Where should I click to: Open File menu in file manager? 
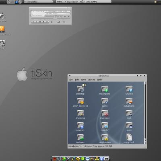(x=71, y=80)
